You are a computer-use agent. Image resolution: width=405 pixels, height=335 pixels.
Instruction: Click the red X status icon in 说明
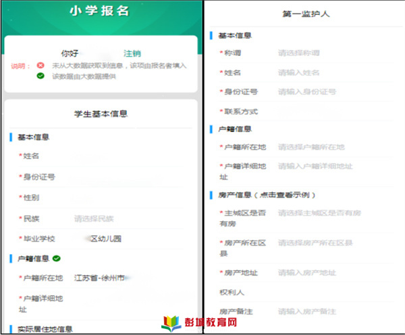[40, 65]
